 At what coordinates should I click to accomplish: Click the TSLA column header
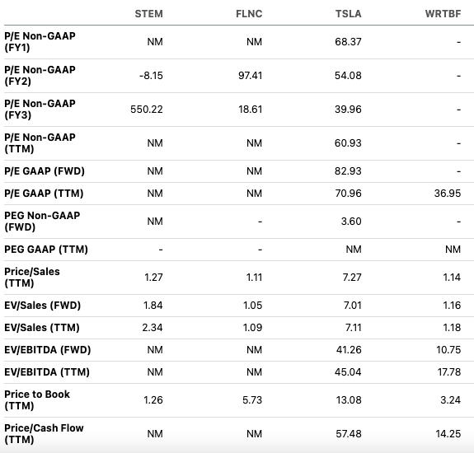349,14
